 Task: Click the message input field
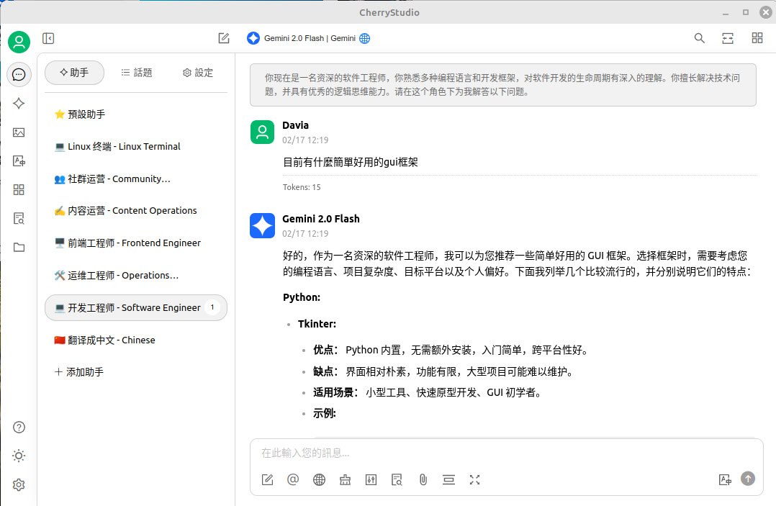pyautogui.click(x=504, y=453)
